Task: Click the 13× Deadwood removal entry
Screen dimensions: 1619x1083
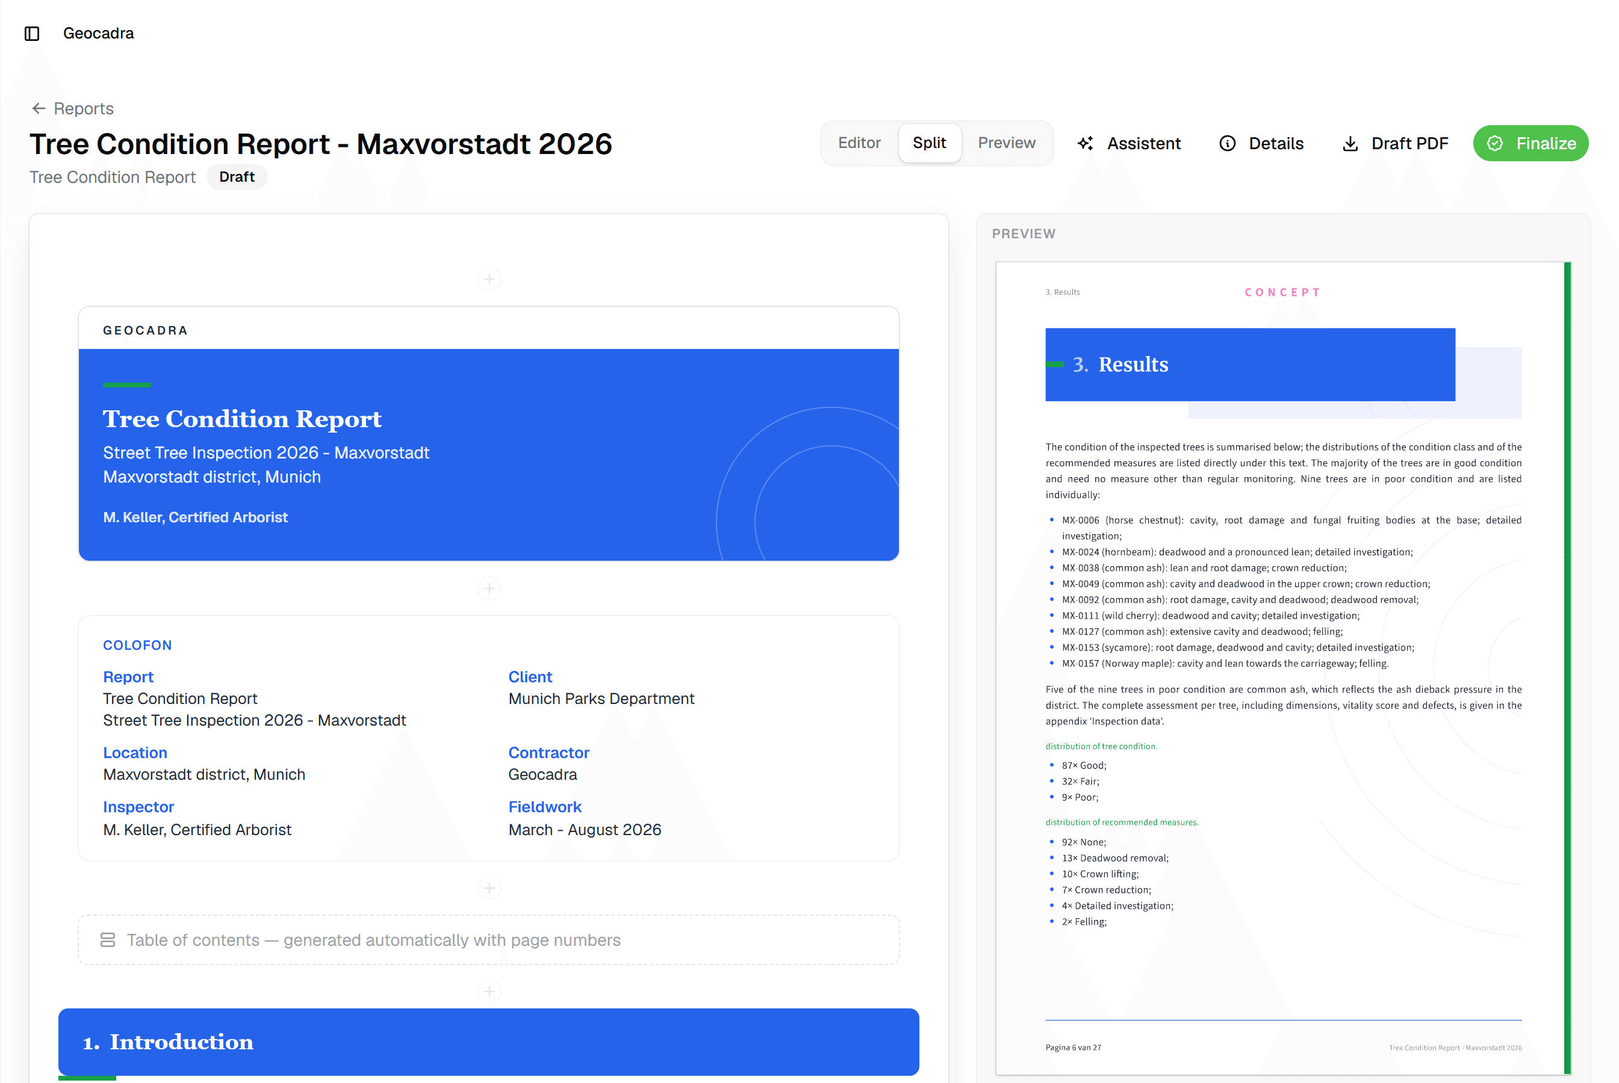Action: click(1115, 858)
